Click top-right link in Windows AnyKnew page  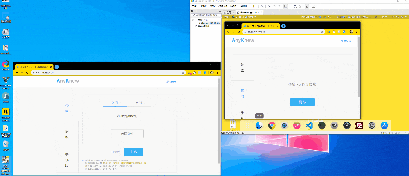[171, 82]
